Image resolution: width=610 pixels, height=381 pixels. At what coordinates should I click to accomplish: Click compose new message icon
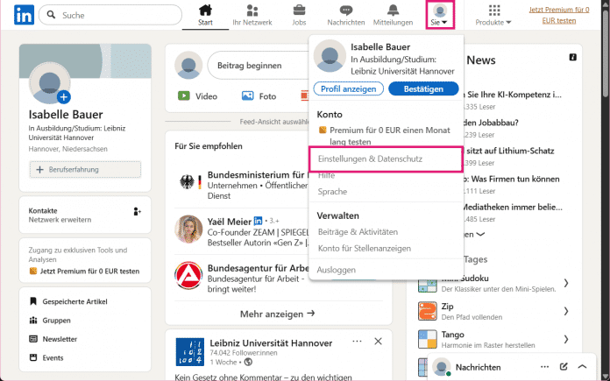pyautogui.click(x=564, y=367)
